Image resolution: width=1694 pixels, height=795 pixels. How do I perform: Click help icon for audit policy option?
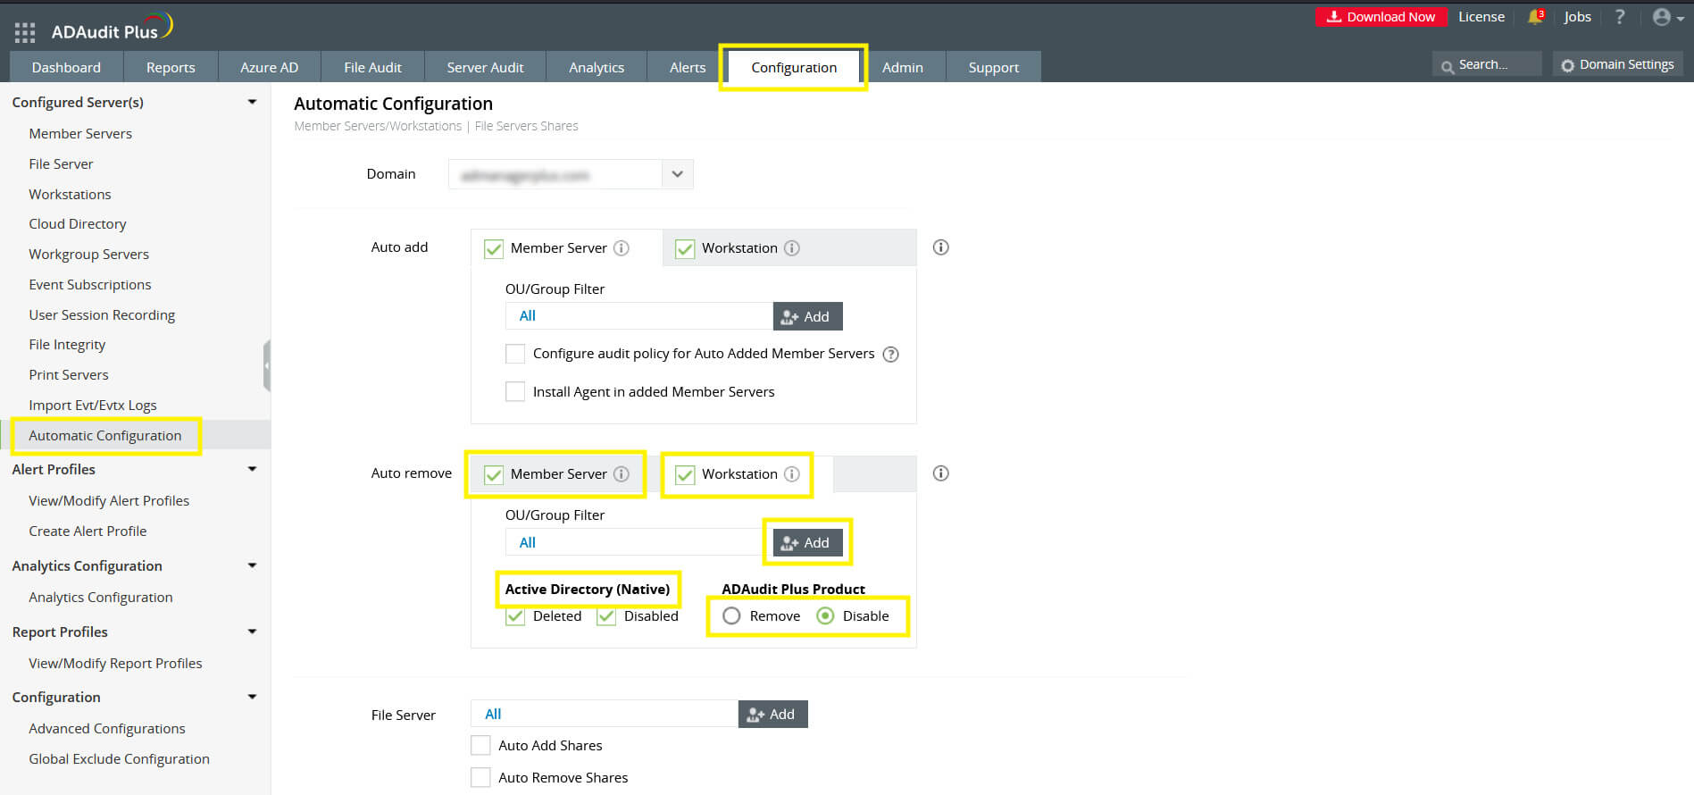890,355
